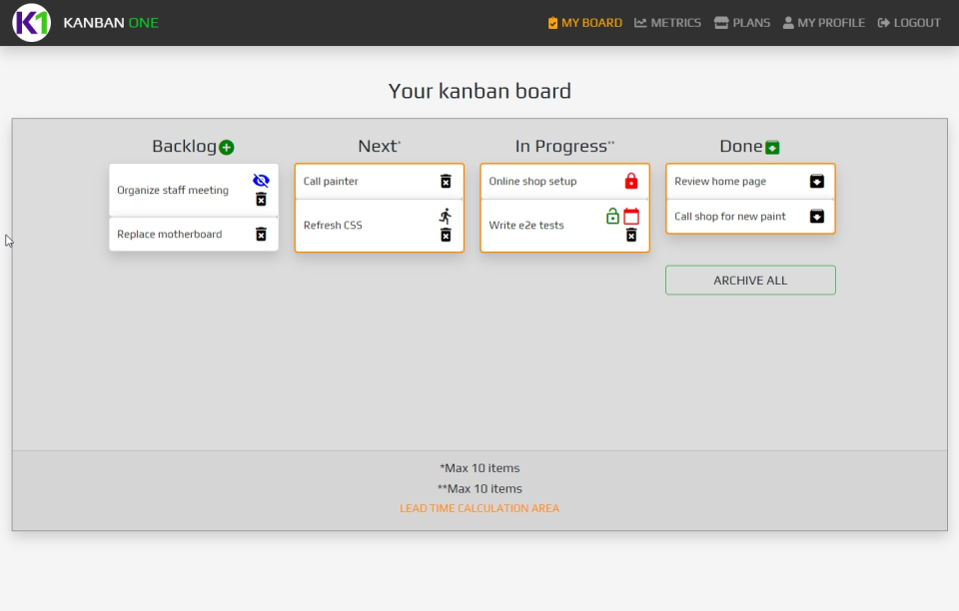Click the ARCHIVE ALL button
Image resolution: width=959 pixels, height=611 pixels.
[x=750, y=280]
